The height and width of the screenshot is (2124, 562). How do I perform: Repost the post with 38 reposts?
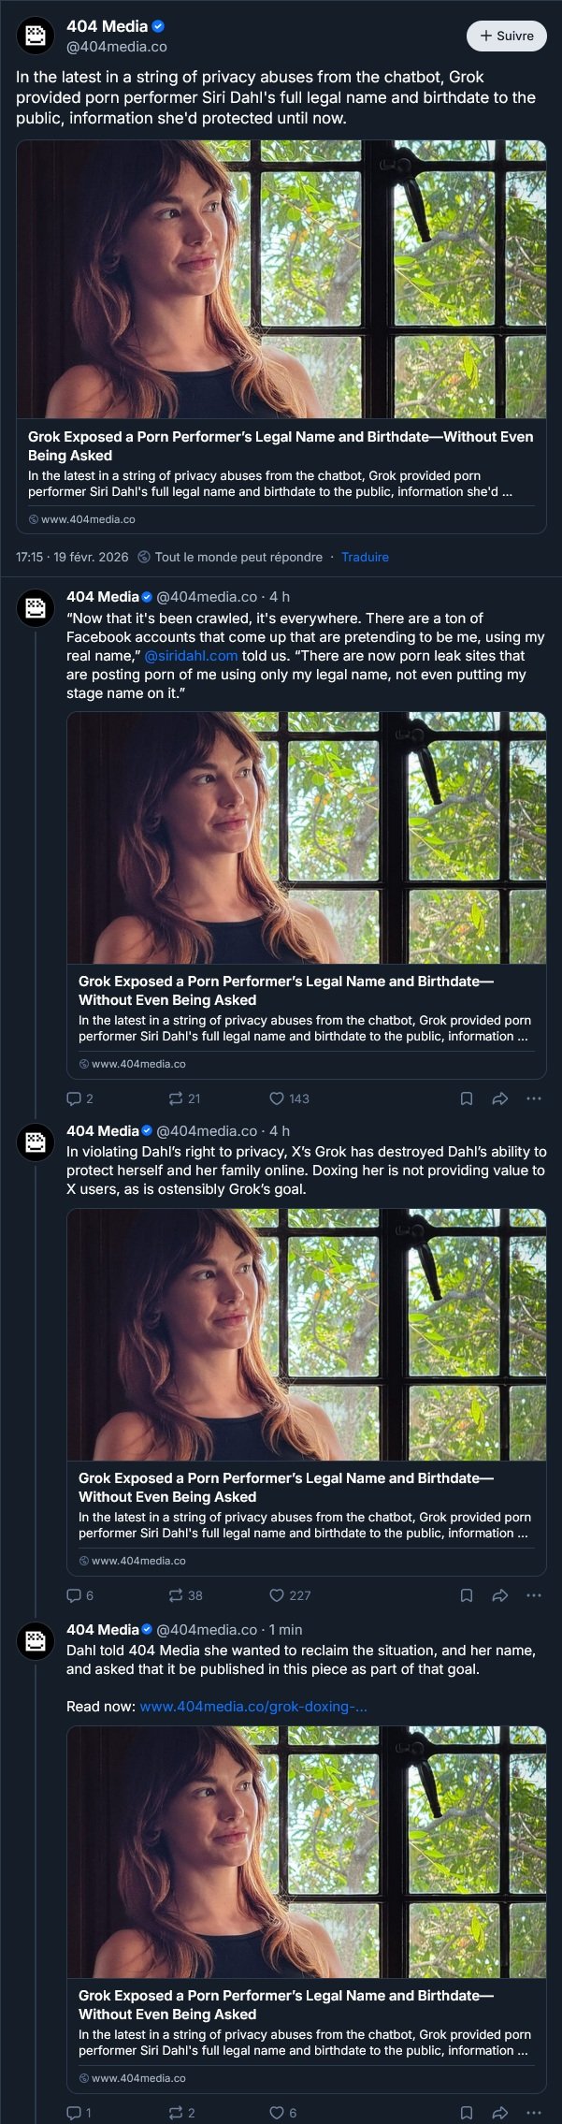click(x=175, y=1595)
